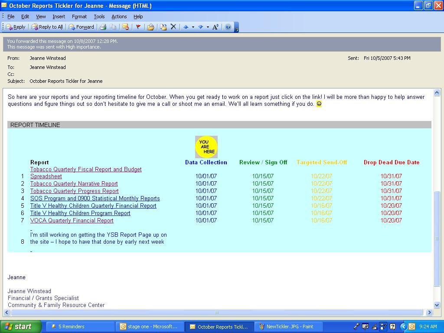This screenshot has width=444, height=333.
Task: Delete the message with the X icon
Action: click(173, 26)
